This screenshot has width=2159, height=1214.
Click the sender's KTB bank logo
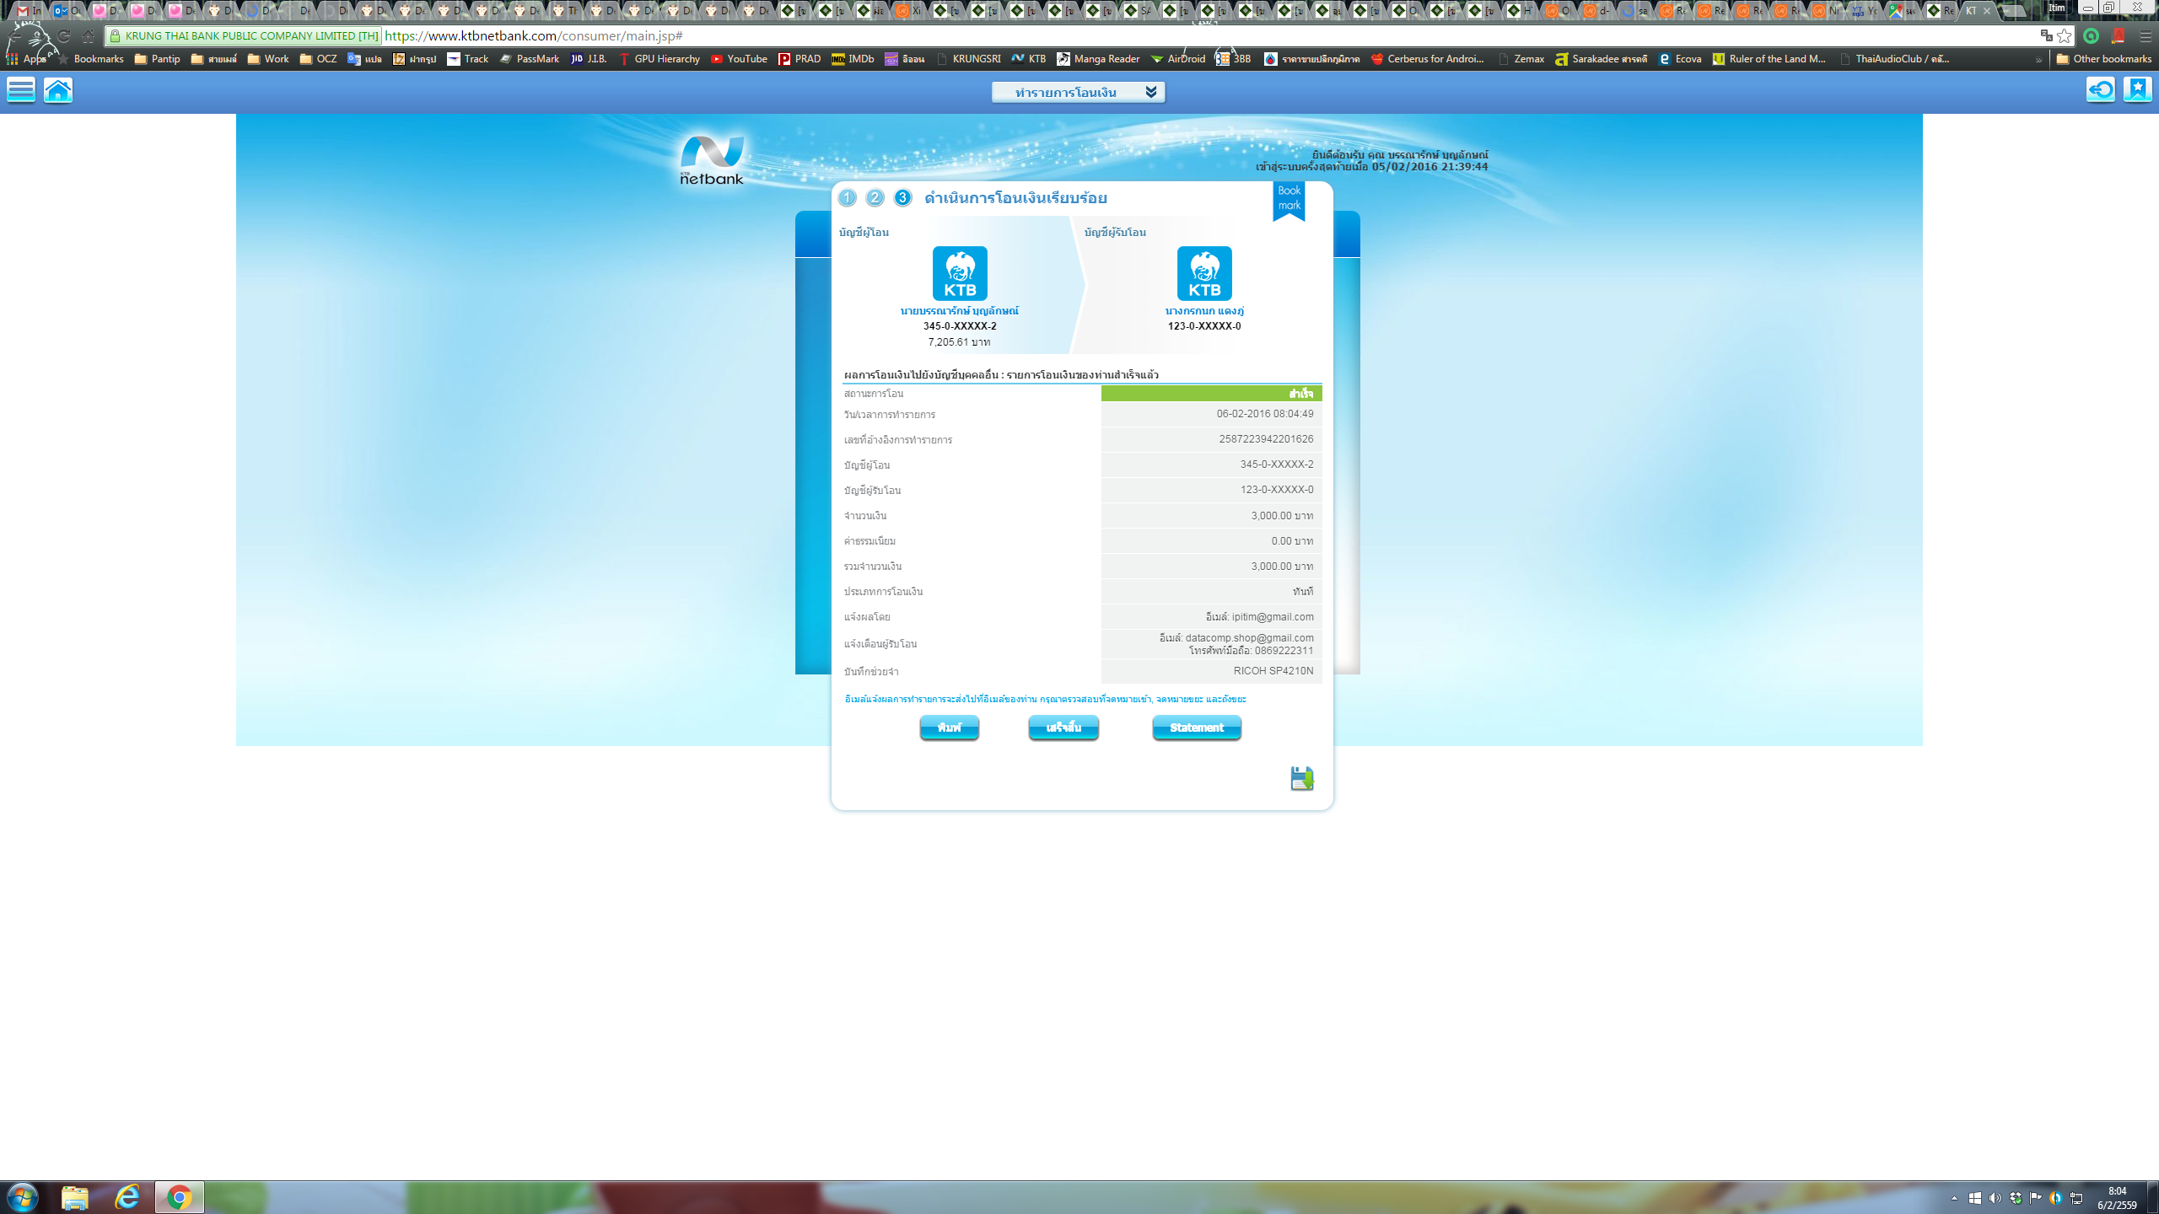(x=960, y=273)
